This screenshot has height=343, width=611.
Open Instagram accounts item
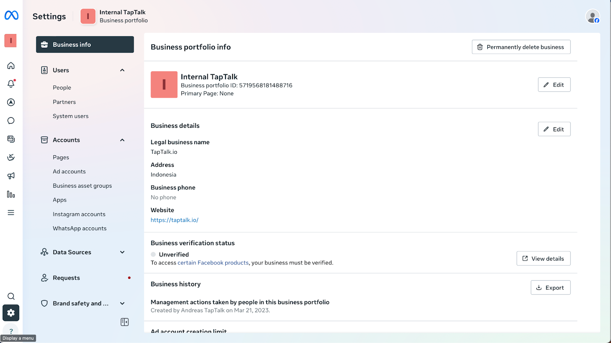point(79,214)
